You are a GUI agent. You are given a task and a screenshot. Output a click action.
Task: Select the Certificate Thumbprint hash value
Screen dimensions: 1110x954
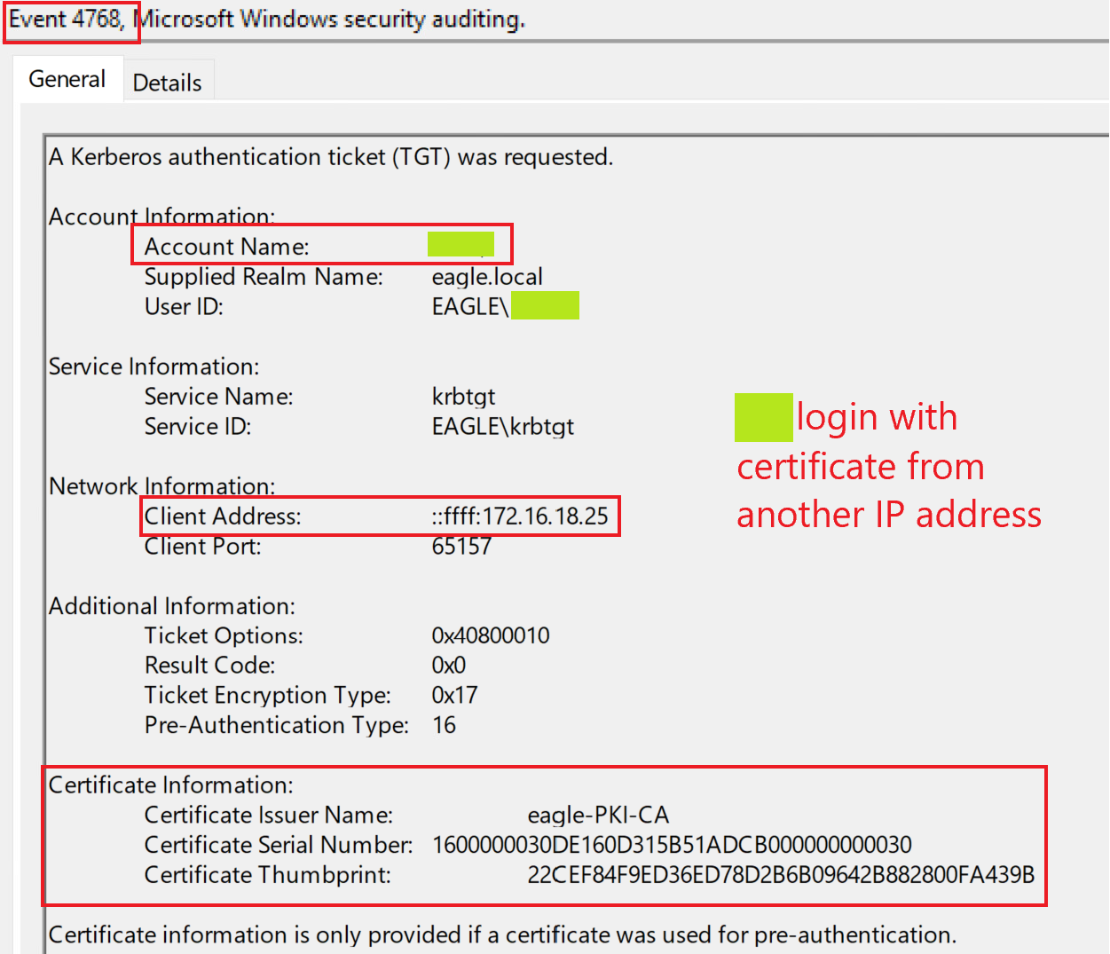click(x=780, y=875)
